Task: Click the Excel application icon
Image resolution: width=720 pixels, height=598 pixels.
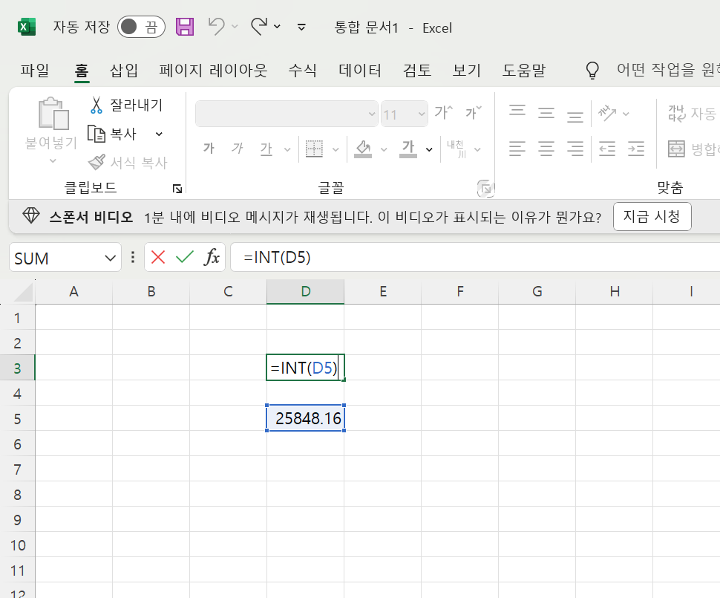Action: [27, 27]
